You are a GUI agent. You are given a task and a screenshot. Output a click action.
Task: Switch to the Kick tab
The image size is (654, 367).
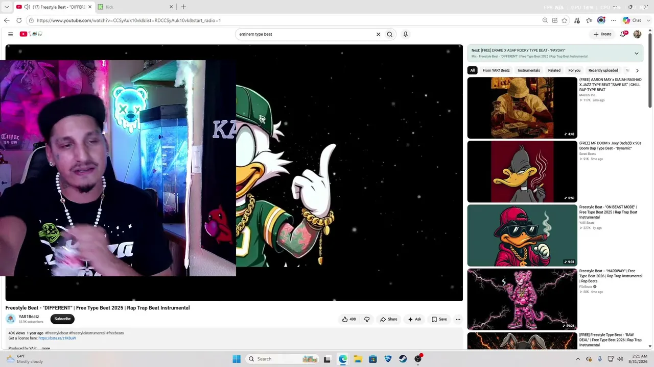point(133,7)
